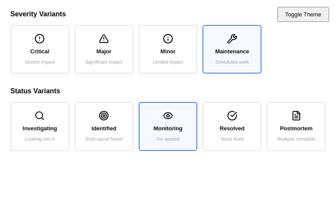Click the 'Scheduled work' Maintenance description
The image size is (336, 212).
(232, 62)
